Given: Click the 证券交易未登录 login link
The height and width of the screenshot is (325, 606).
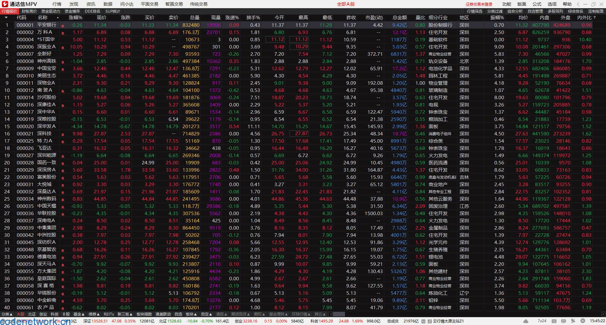Looking at the screenshot, I should 479,4.
